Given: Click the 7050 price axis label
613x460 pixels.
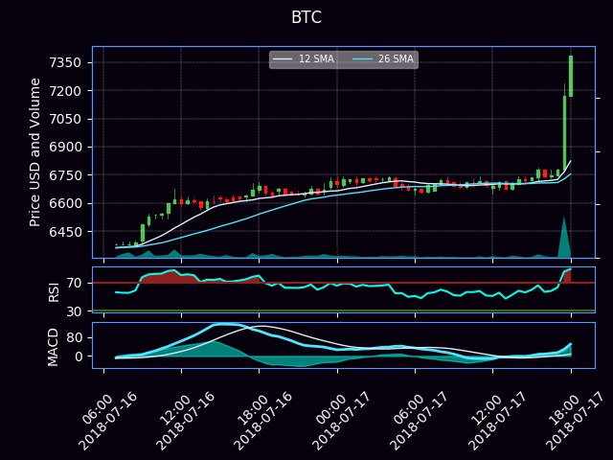Looking at the screenshot, I should (x=65, y=119).
